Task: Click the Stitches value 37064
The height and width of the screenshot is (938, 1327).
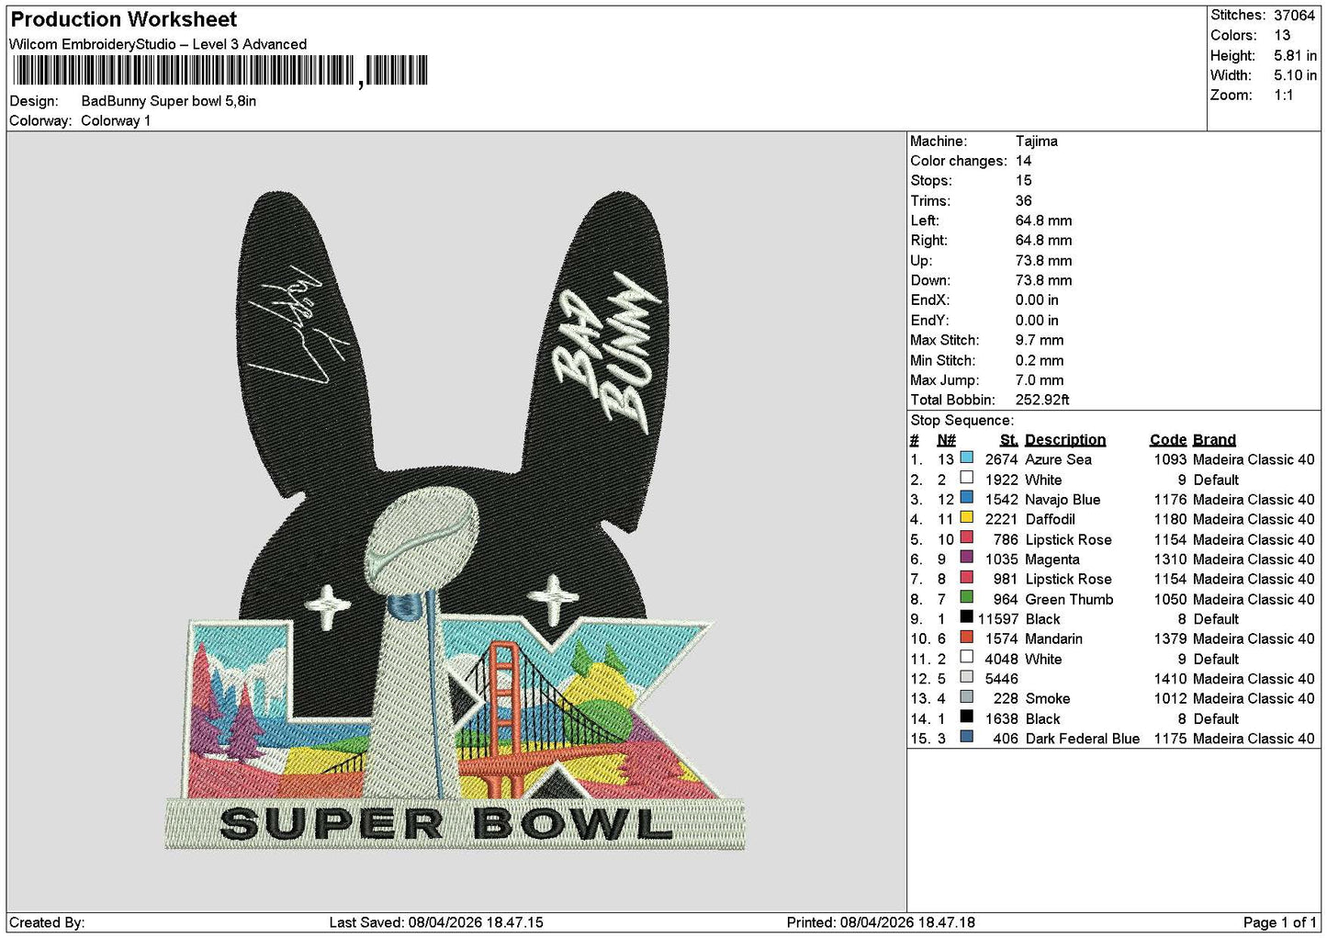Action: tap(1295, 16)
